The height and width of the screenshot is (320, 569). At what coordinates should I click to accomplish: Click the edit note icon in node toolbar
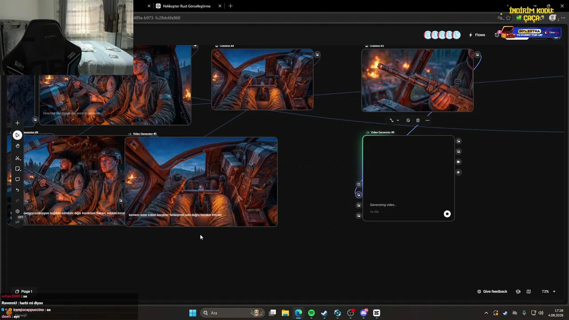pyautogui.click(x=408, y=120)
